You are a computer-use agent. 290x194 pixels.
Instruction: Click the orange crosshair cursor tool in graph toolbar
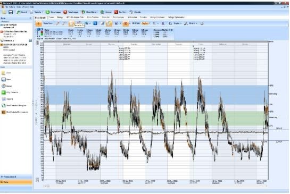point(38,23)
